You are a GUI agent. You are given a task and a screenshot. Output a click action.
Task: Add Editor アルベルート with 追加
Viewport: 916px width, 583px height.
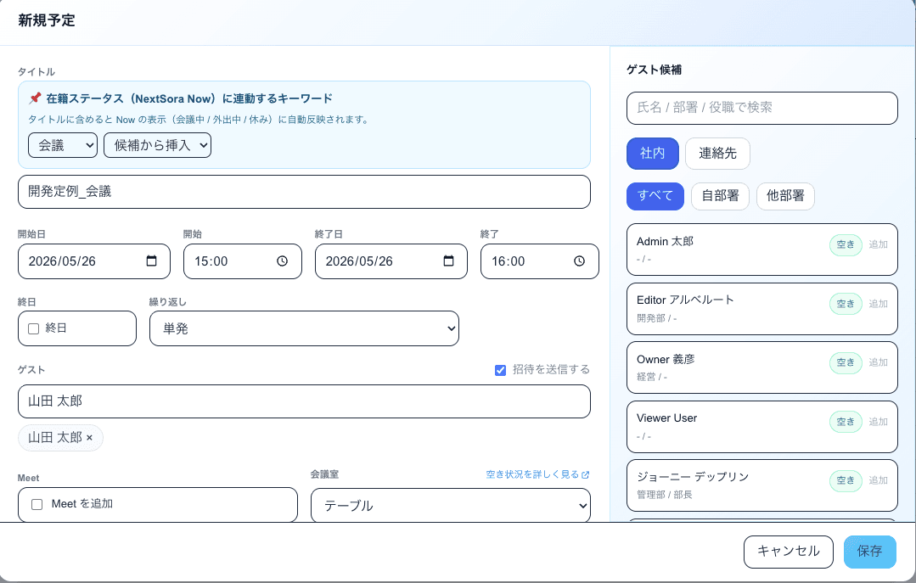click(878, 304)
